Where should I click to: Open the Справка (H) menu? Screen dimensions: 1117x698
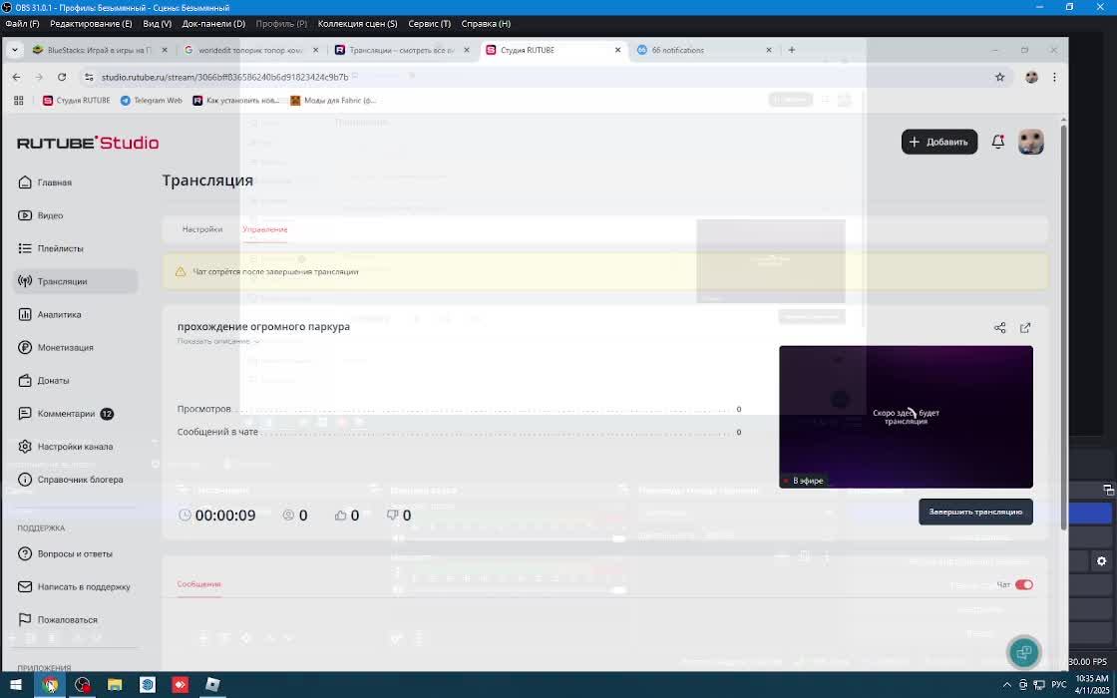click(x=486, y=24)
